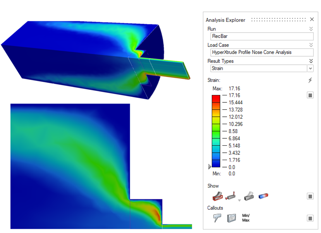Toggle the blue-red contour display icon
321x233 pixels.
(x=263, y=196)
